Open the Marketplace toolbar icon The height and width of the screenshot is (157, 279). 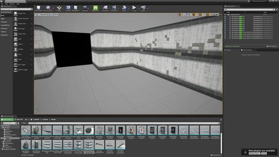tap(75, 8)
